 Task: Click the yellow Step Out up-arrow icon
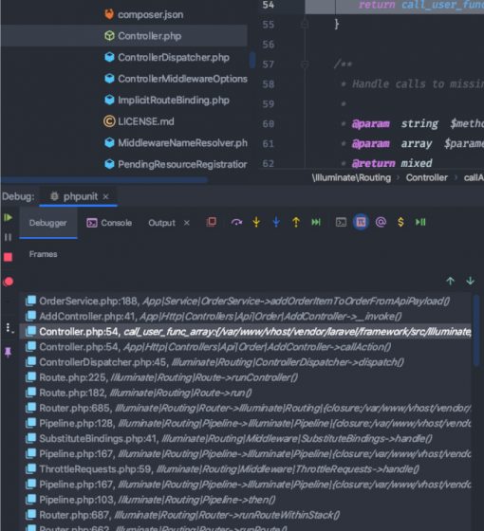point(296,222)
